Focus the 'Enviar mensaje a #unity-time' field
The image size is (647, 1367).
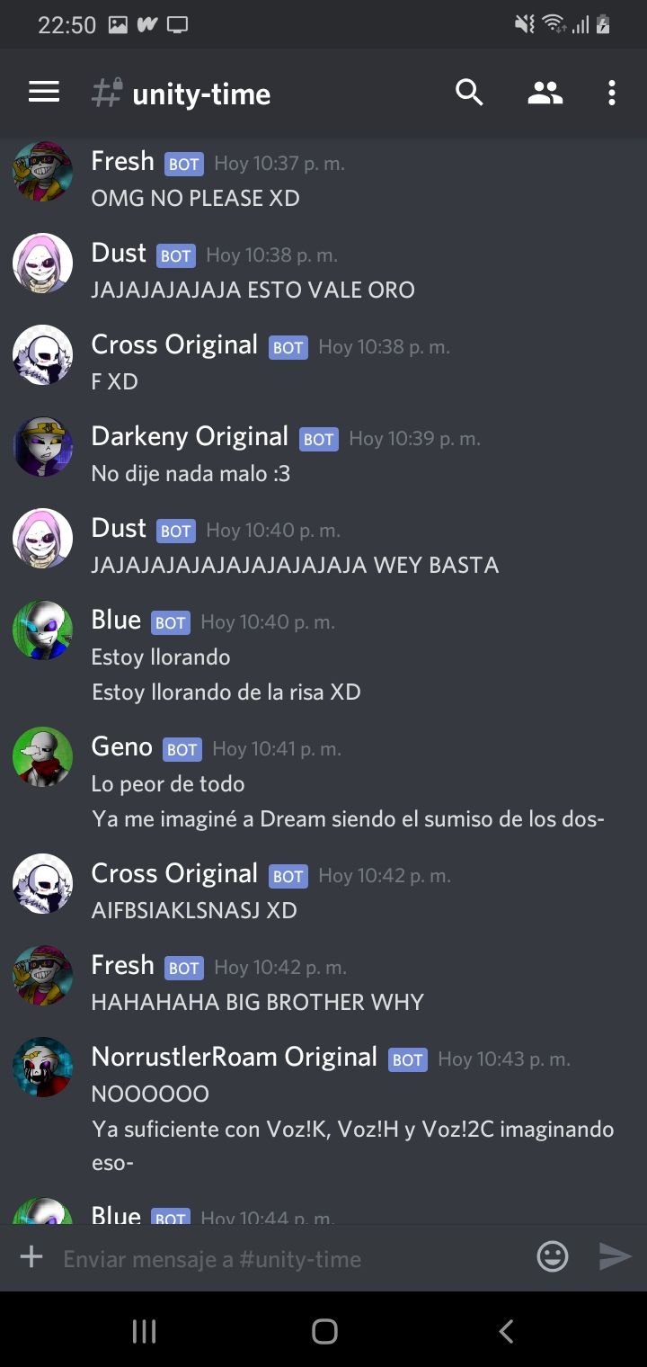coord(288,1258)
